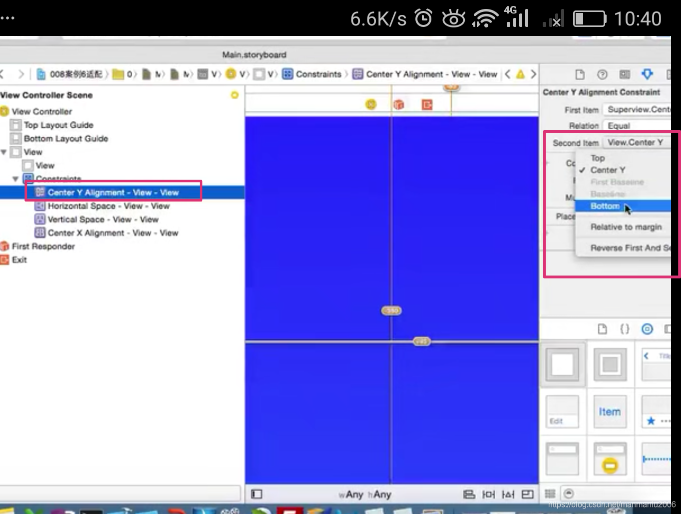
Task: Open the First Item dropdown
Action: coord(638,109)
